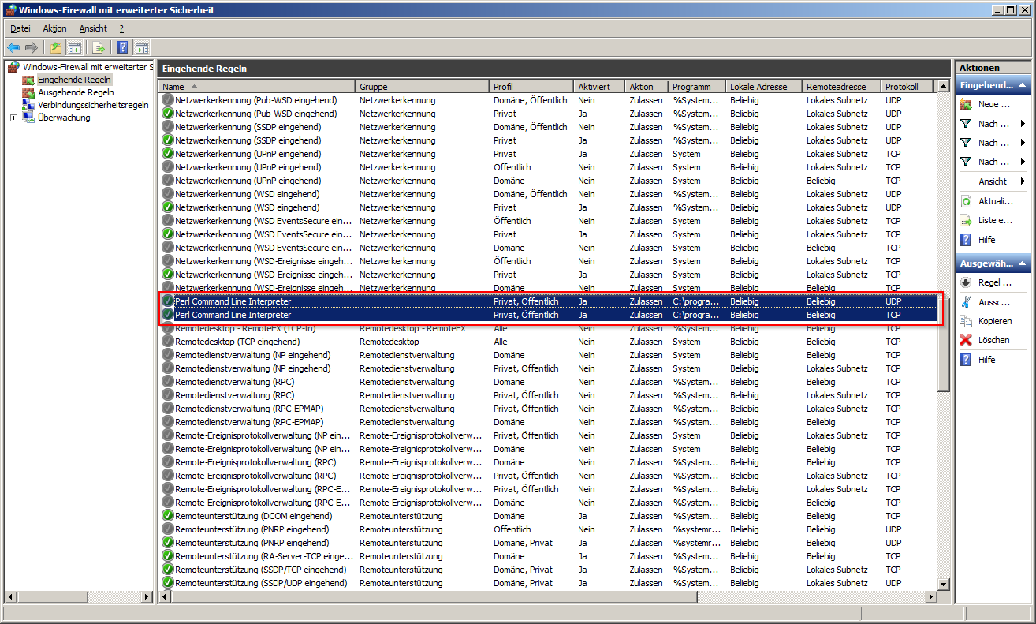Click the Neue... new rule action icon
This screenshot has width=1036, height=624.
(x=966, y=104)
